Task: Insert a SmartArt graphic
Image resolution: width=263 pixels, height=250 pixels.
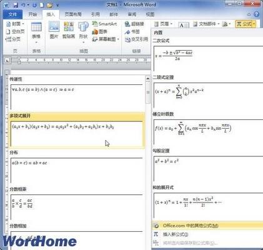Action: pyautogui.click(x=104, y=24)
